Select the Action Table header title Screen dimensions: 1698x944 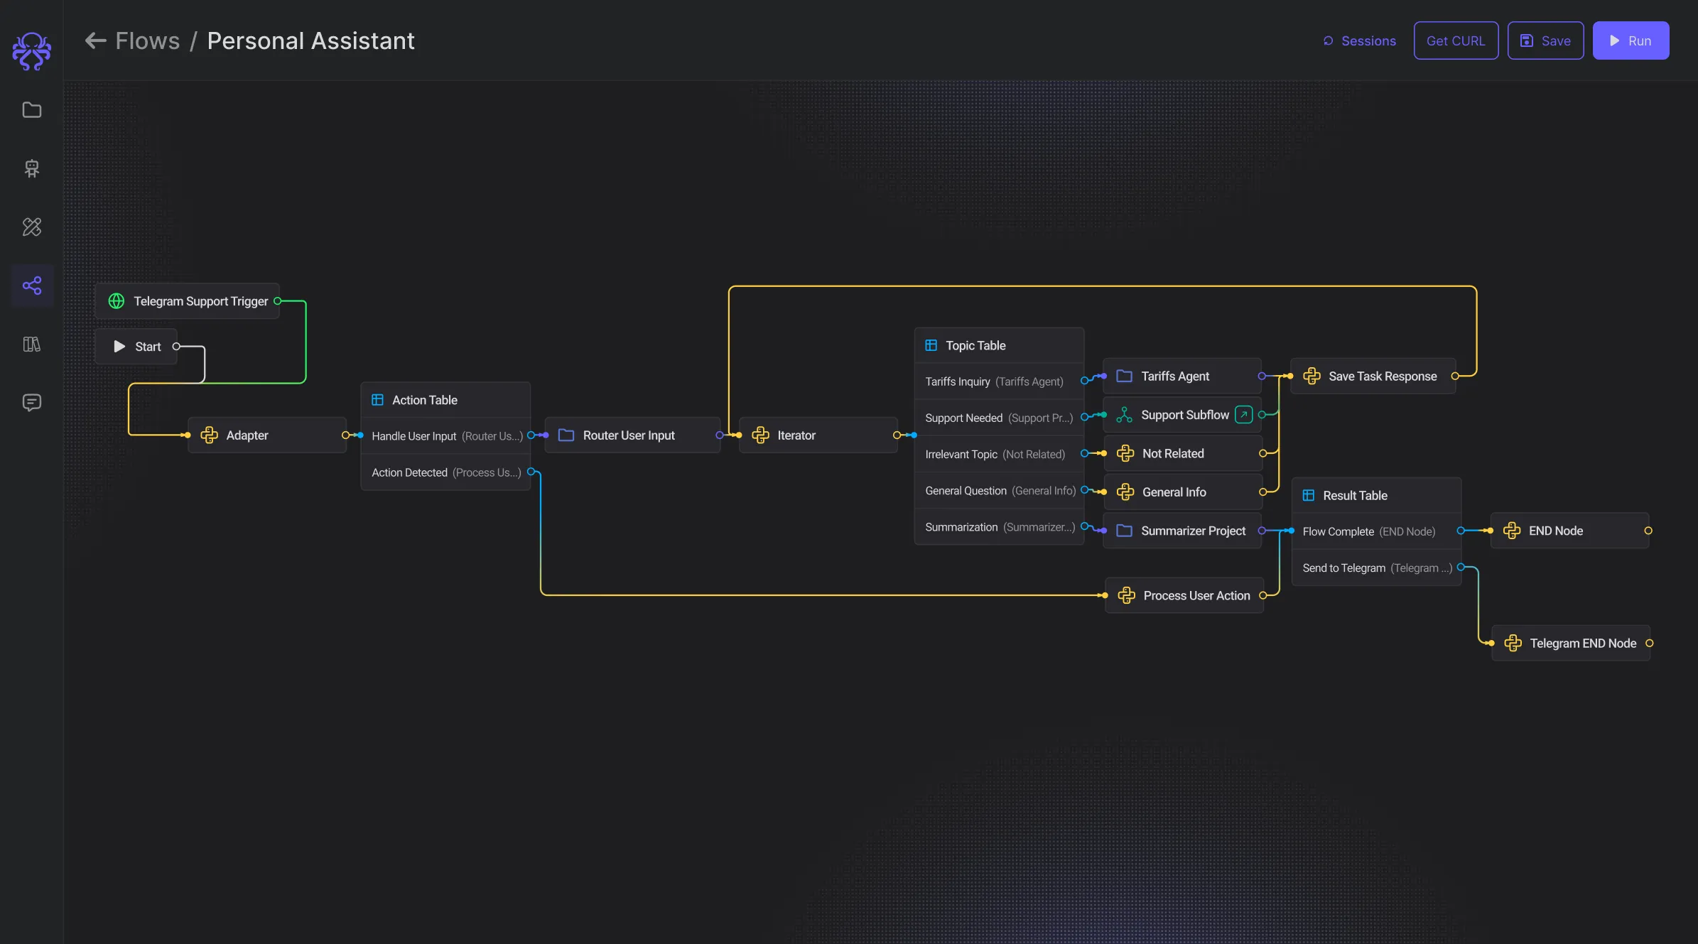425,401
